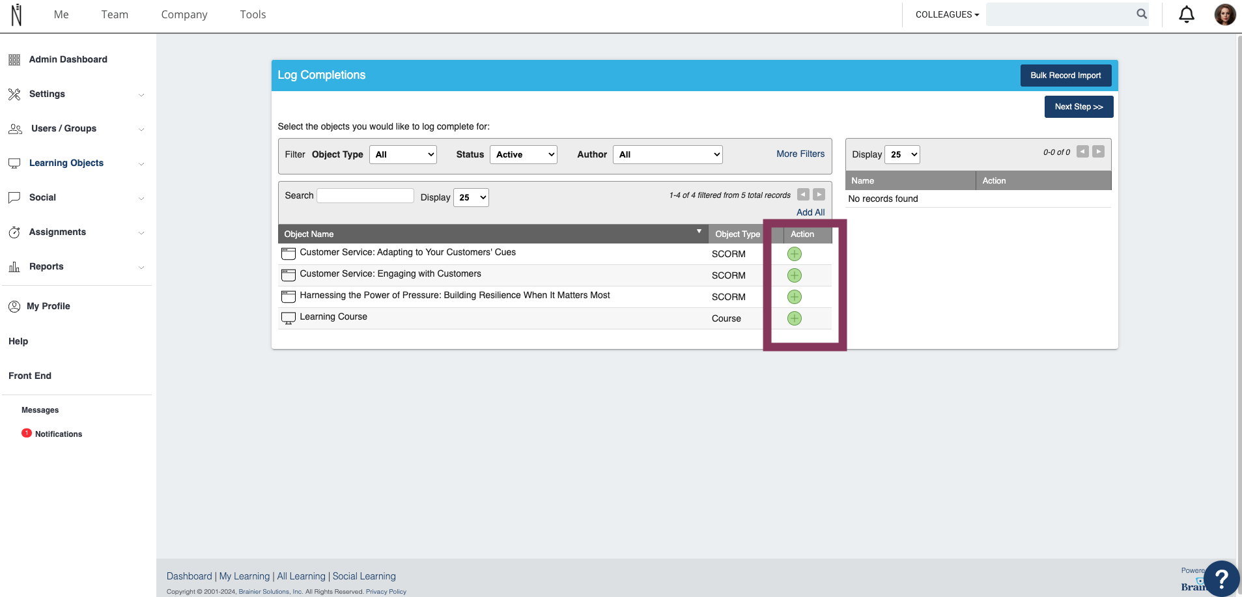The width and height of the screenshot is (1242, 597).
Task: Open the COLLEAGUES search scope dropdown
Action: pyautogui.click(x=947, y=14)
